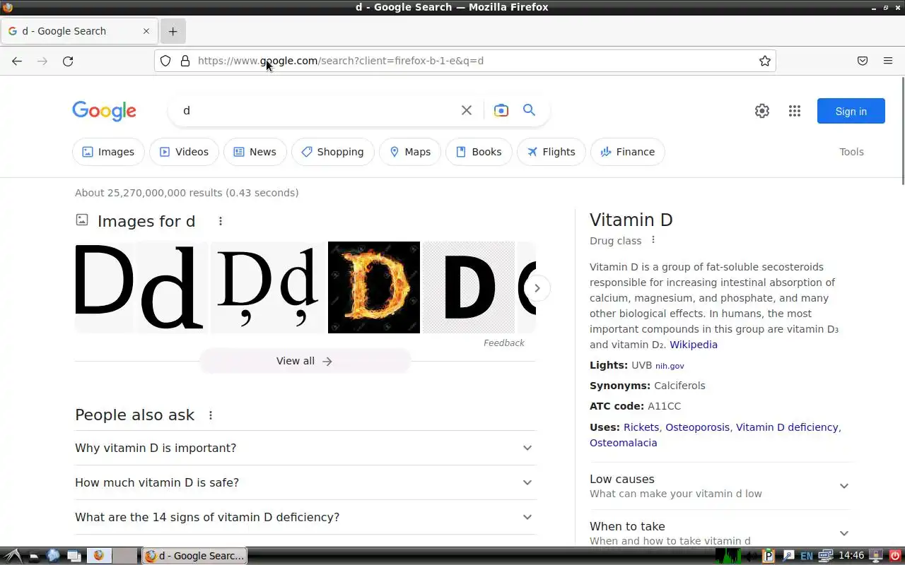Screen dimensions: 905x565
Task: Open a new browser tab
Action: (173, 31)
